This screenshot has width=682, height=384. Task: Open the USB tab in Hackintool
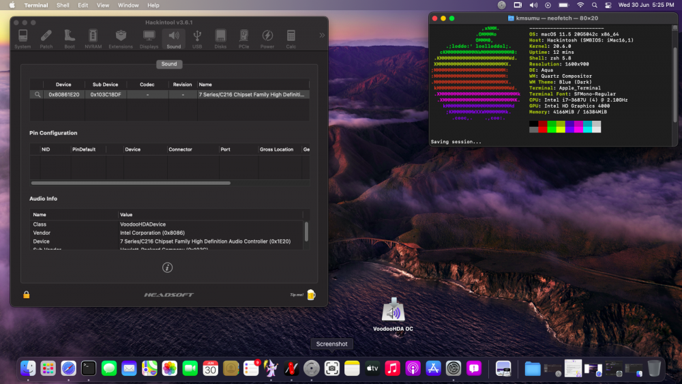[x=197, y=39]
